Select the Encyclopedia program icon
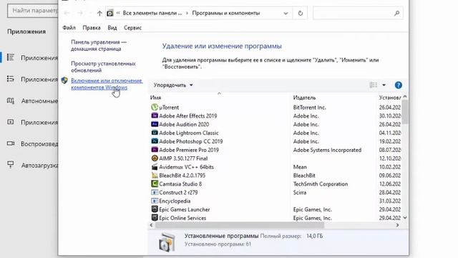Viewport: 458px width, 258px height. (155, 201)
